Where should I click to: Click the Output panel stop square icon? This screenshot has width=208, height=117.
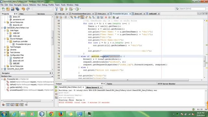(x=56, y=94)
